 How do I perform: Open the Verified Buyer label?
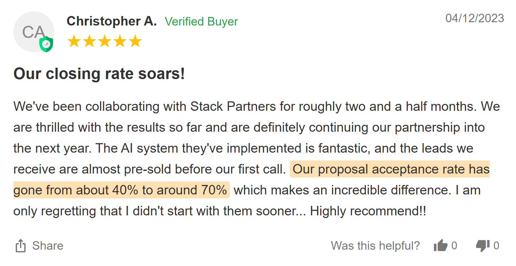pyautogui.click(x=202, y=22)
